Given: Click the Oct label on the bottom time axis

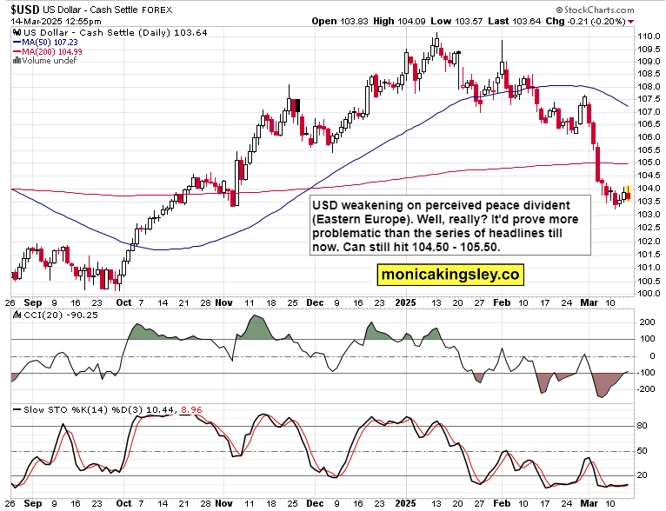Looking at the screenshot, I should [123, 503].
